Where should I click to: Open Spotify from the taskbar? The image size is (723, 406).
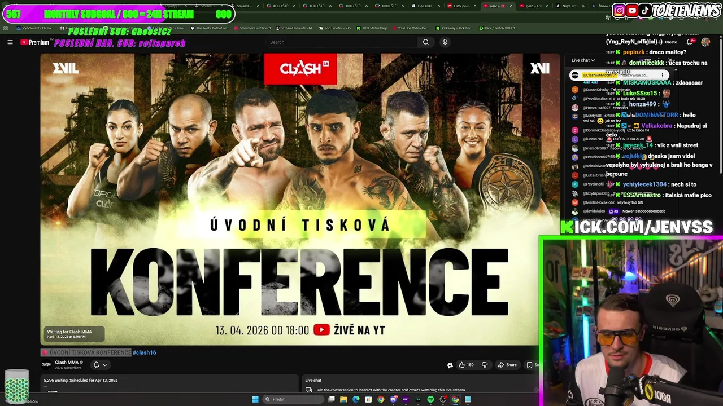[x=430, y=399]
